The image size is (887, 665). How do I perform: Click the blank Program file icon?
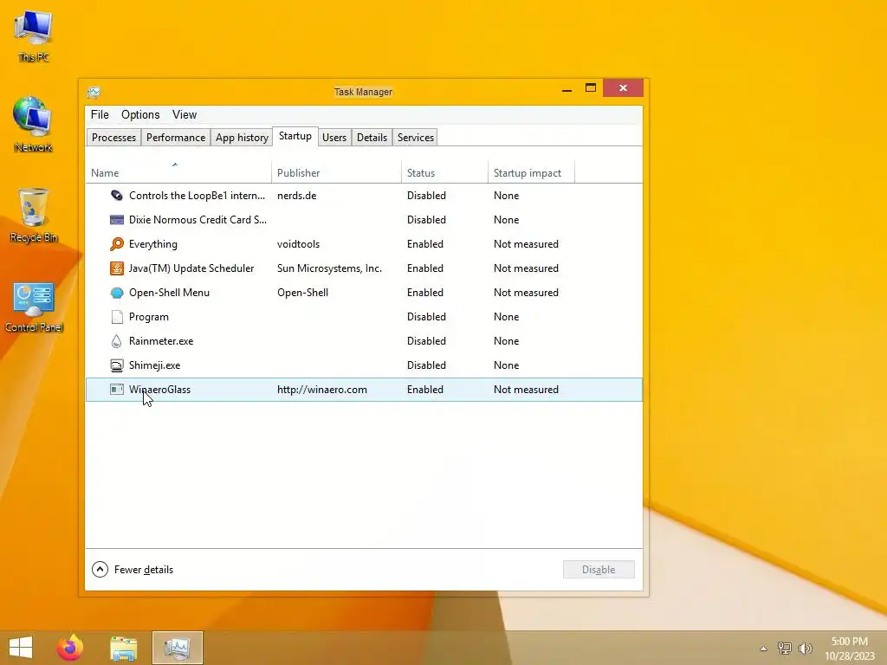117,317
